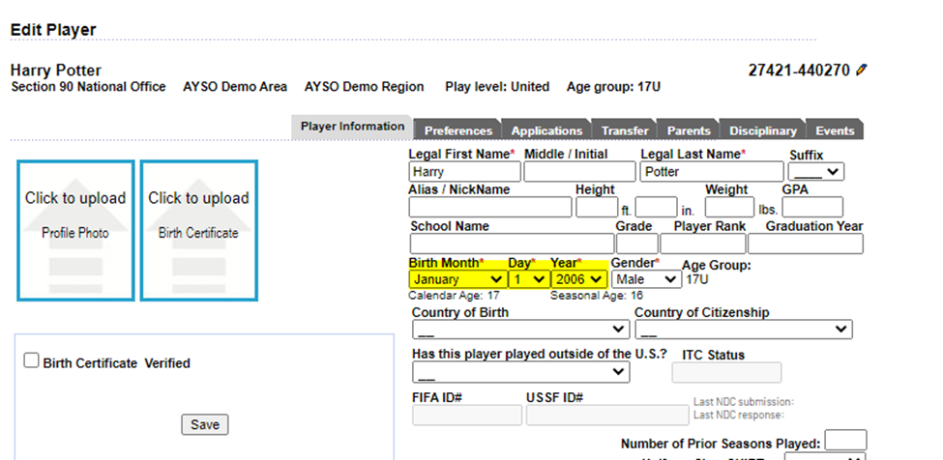Image resolution: width=943 pixels, height=460 pixels.
Task: Click to upload Birth Certificate
Action: [x=198, y=230]
